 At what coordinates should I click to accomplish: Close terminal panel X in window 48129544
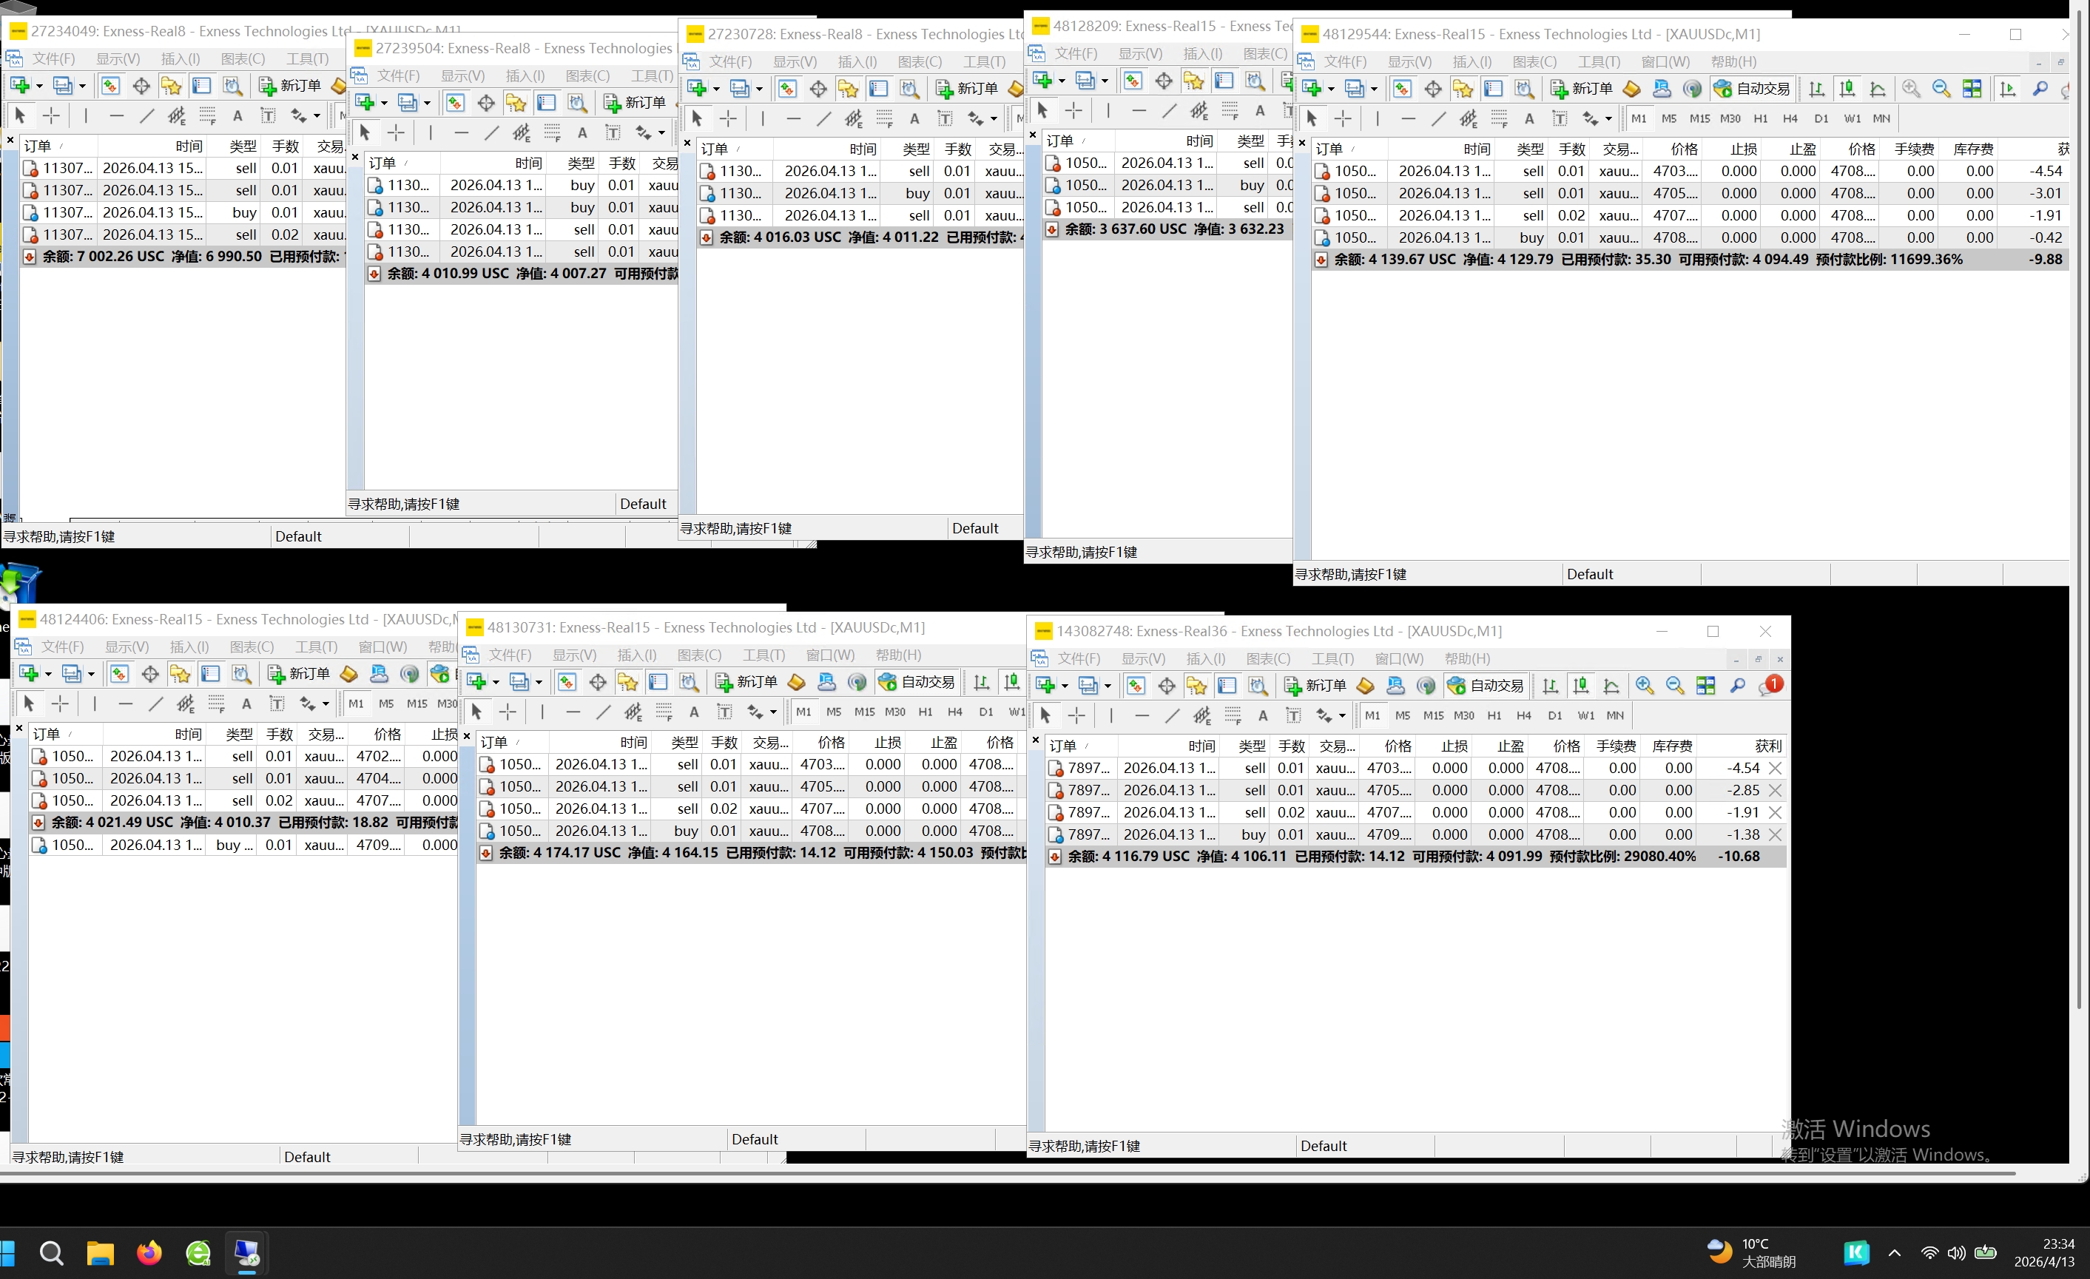click(1302, 144)
